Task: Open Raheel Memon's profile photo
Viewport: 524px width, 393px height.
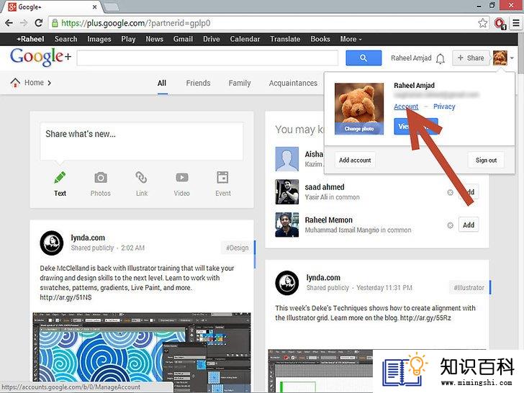Action: pyautogui.click(x=286, y=225)
